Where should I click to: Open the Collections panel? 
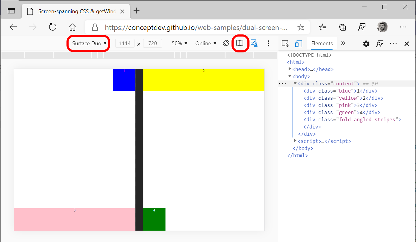click(342, 27)
